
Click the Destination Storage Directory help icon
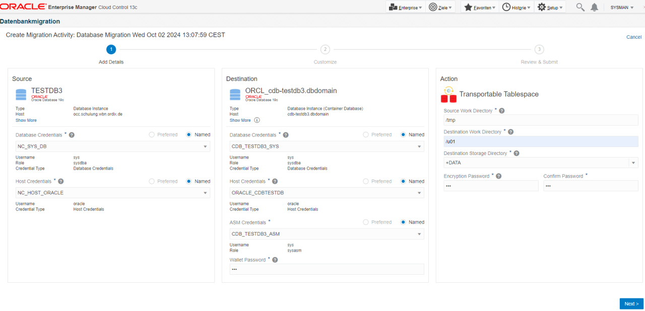click(516, 153)
